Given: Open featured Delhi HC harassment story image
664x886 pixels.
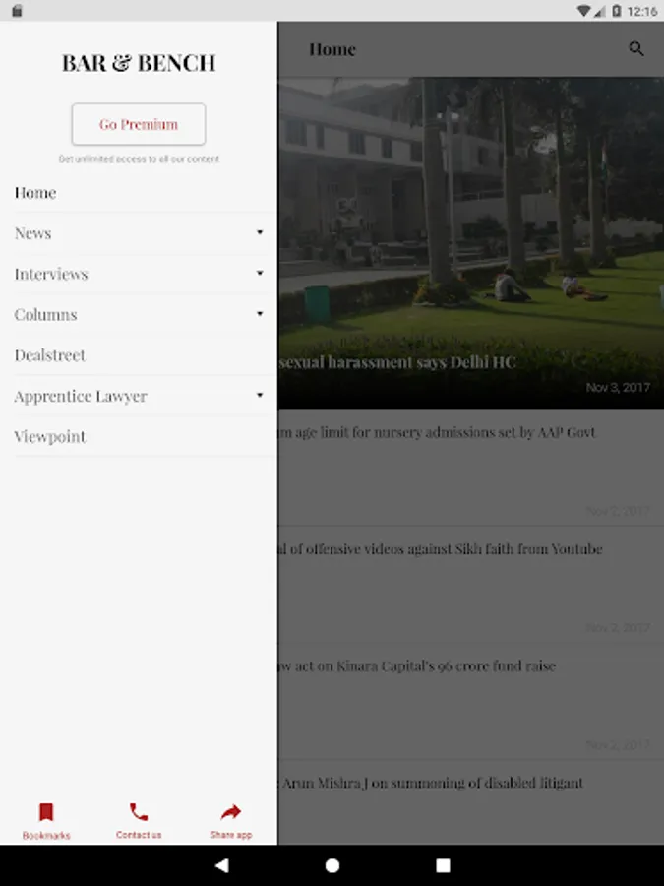Looking at the screenshot, I should [x=471, y=243].
